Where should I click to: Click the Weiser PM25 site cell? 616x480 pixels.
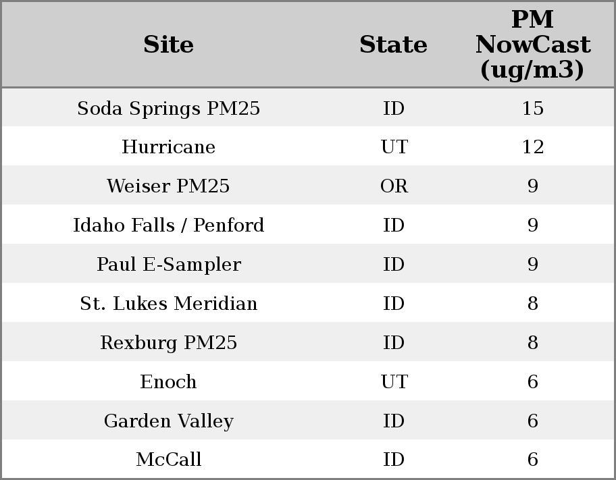(169, 186)
